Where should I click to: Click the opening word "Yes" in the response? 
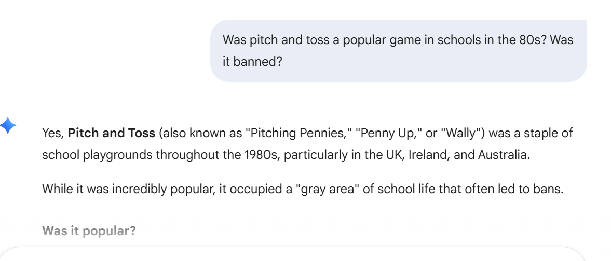52,133
